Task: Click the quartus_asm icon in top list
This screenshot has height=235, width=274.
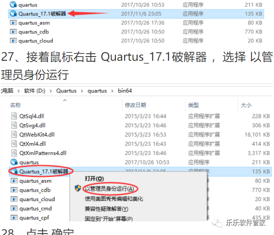Action: 13,23
